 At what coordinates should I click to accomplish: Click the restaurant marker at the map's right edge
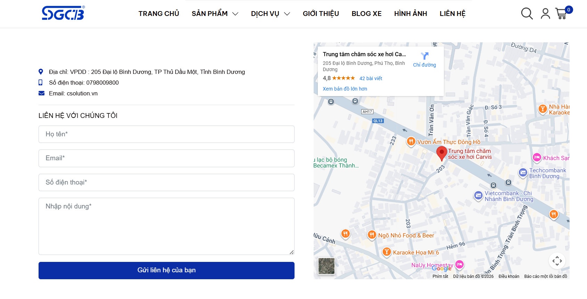tap(554, 214)
